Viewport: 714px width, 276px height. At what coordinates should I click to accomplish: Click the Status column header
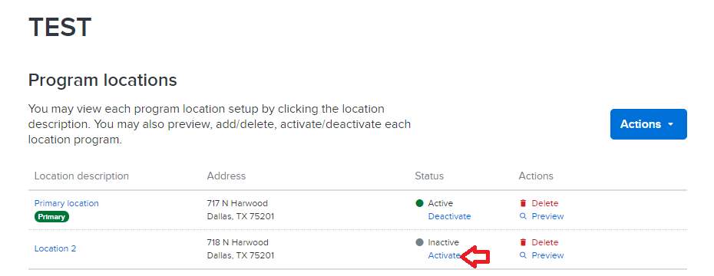tap(429, 176)
